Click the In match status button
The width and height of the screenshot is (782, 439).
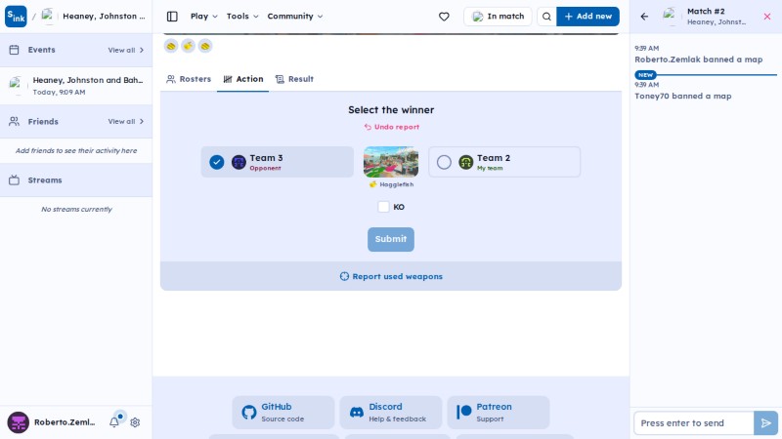(x=498, y=17)
